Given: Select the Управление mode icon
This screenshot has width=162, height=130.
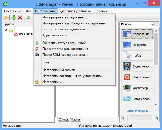Looking at the screenshot, I should click(x=127, y=34).
